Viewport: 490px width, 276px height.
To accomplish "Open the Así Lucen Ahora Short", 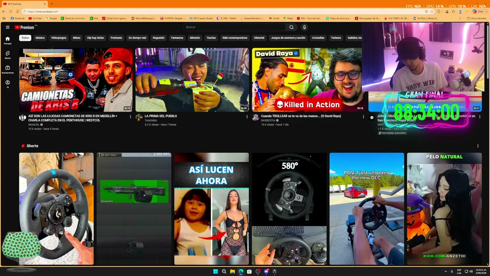I will point(211,209).
